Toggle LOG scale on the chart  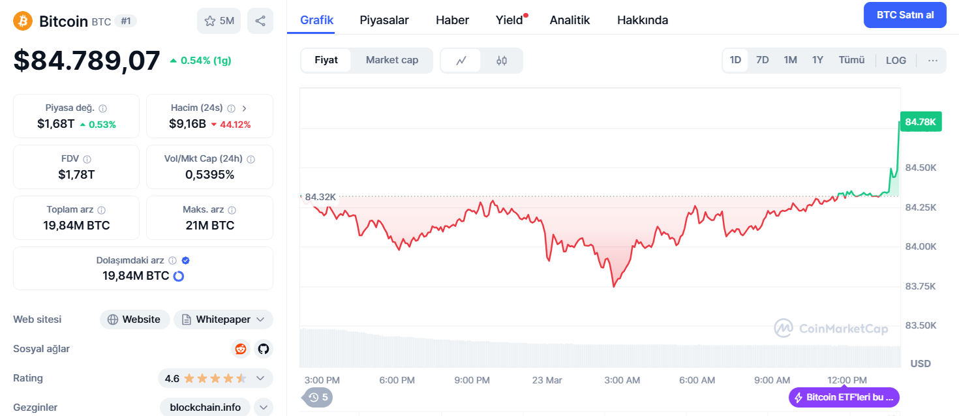pyautogui.click(x=896, y=61)
